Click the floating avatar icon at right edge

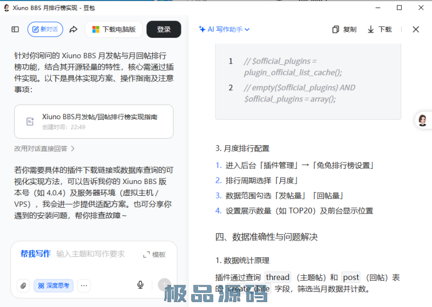(423, 120)
